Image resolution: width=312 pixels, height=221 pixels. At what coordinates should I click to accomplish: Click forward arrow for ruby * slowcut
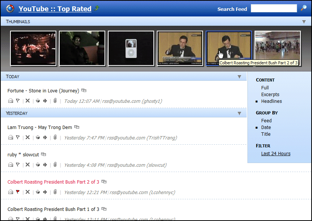pos(45,165)
